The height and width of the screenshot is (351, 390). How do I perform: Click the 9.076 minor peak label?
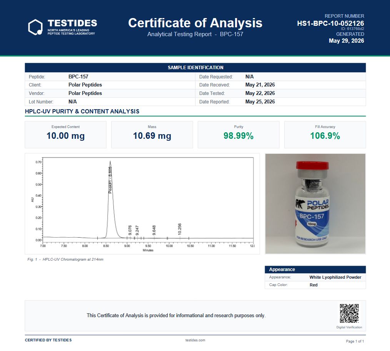(x=130, y=230)
